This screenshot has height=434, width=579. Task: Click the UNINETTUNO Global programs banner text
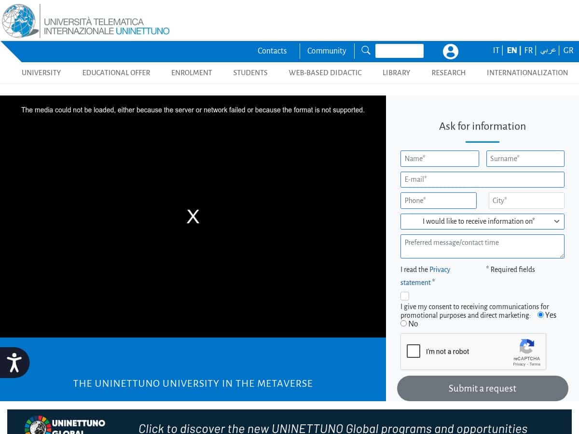coord(333,428)
